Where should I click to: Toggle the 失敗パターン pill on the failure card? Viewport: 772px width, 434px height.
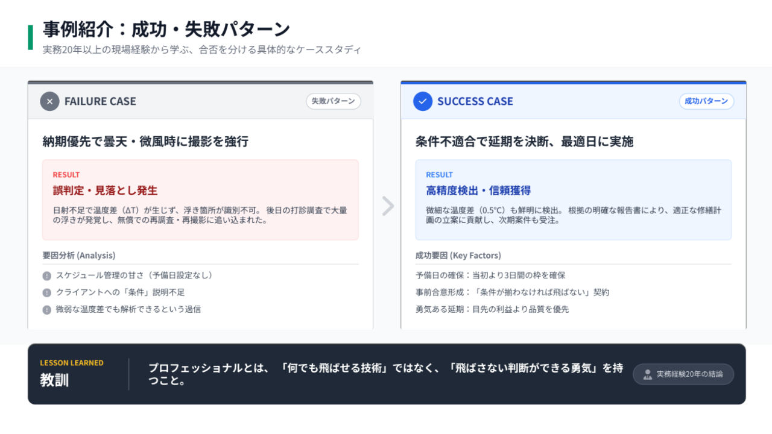pyautogui.click(x=334, y=101)
